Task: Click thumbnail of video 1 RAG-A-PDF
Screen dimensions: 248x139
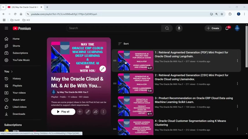Action: pyautogui.click(x=136, y=61)
